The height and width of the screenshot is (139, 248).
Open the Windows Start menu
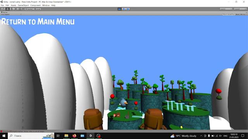(4, 136)
